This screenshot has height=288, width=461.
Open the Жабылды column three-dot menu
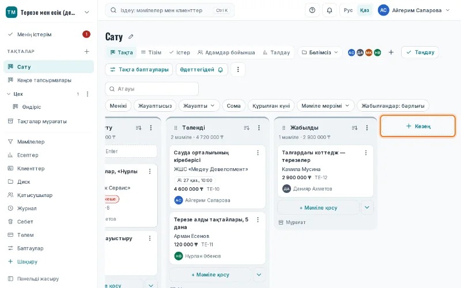point(366,128)
